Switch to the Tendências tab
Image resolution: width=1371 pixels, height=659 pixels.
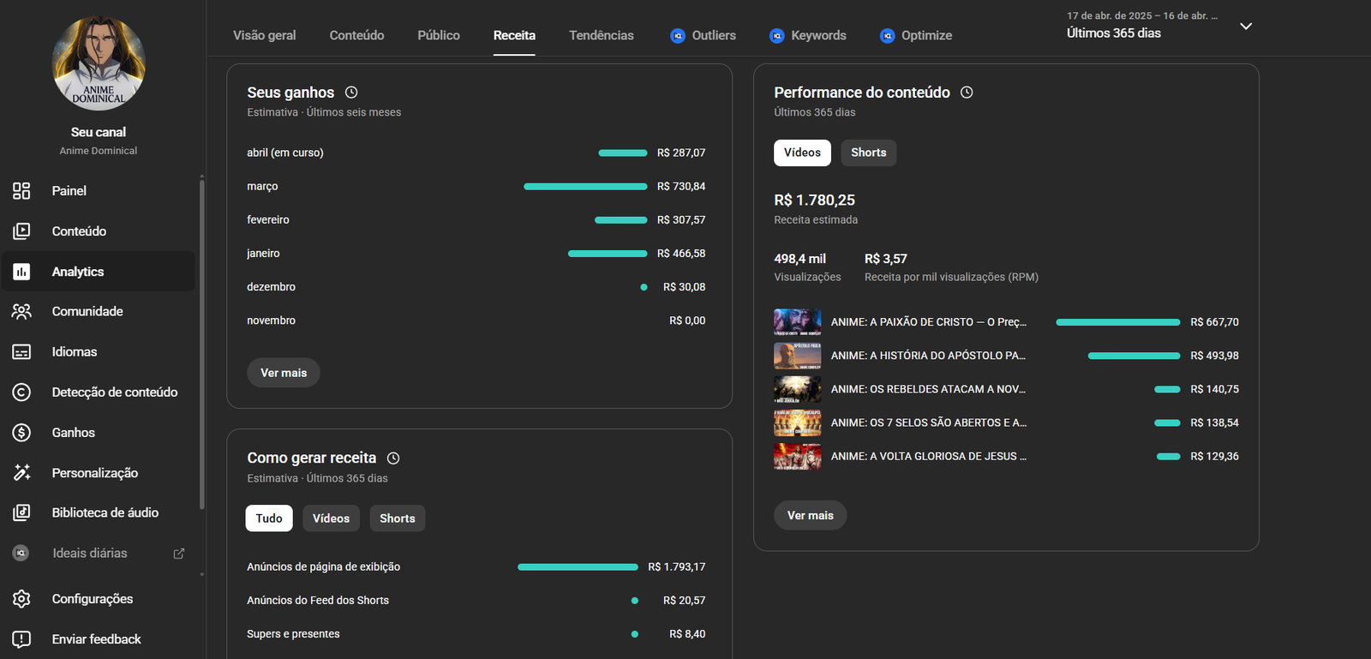601,35
